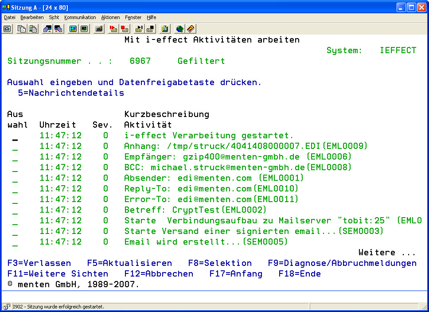The width and height of the screenshot is (429, 312).
Task: Open the Aktionen menu
Action: (x=110, y=17)
